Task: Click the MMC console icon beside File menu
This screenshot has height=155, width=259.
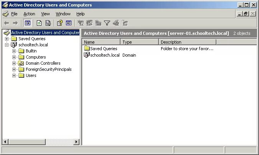Action: [x=6, y=14]
